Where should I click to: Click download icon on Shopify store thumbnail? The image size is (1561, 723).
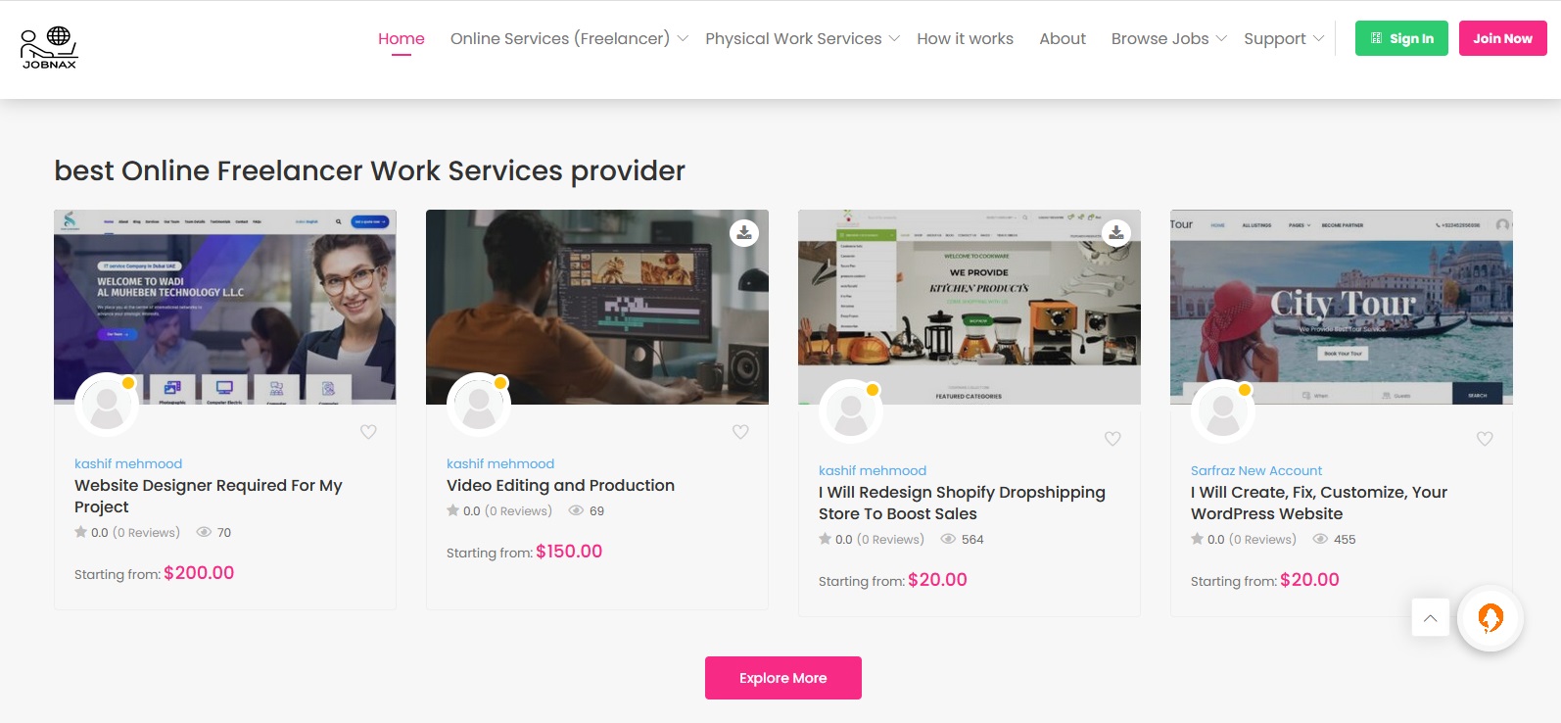(1116, 232)
